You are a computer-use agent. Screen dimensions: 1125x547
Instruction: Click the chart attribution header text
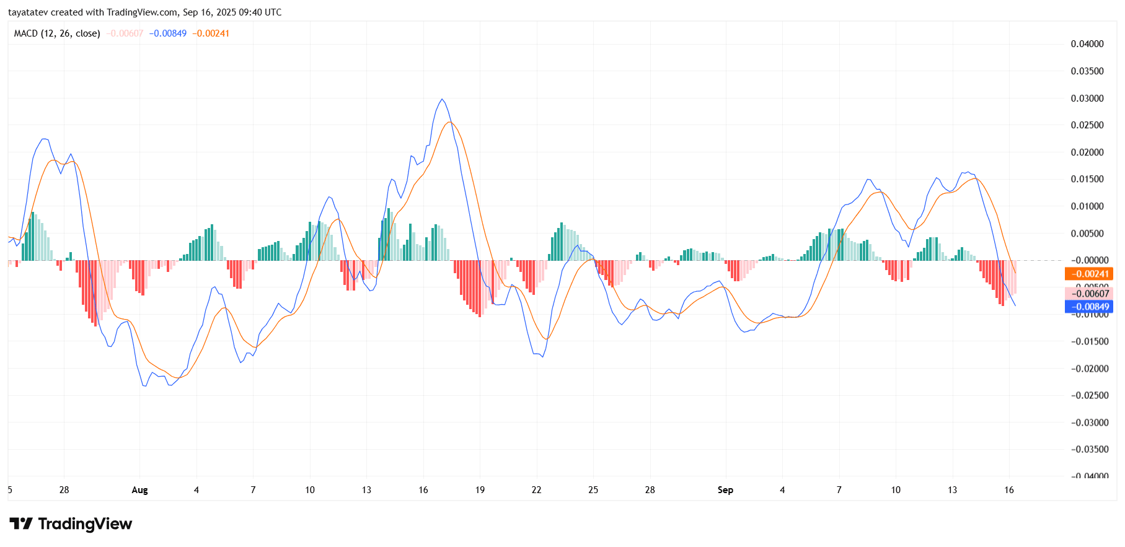coord(145,12)
